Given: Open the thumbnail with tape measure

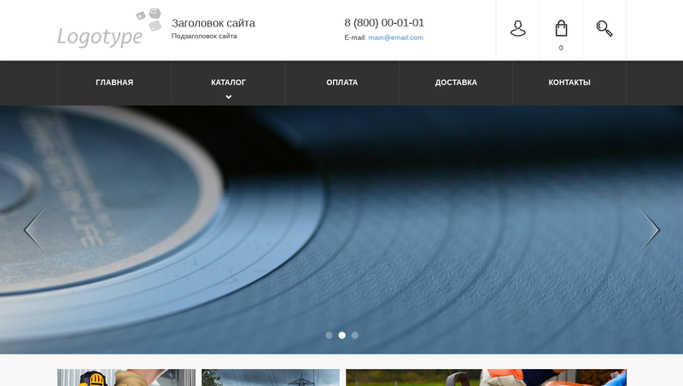Looking at the screenshot, I should click(x=126, y=377).
